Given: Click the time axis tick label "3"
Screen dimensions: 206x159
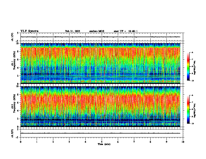Looking at the screenshot, I should coord(69,142).
